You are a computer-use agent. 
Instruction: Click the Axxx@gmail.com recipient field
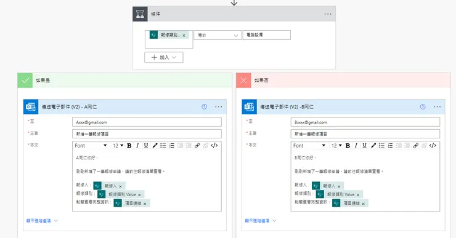coord(147,122)
